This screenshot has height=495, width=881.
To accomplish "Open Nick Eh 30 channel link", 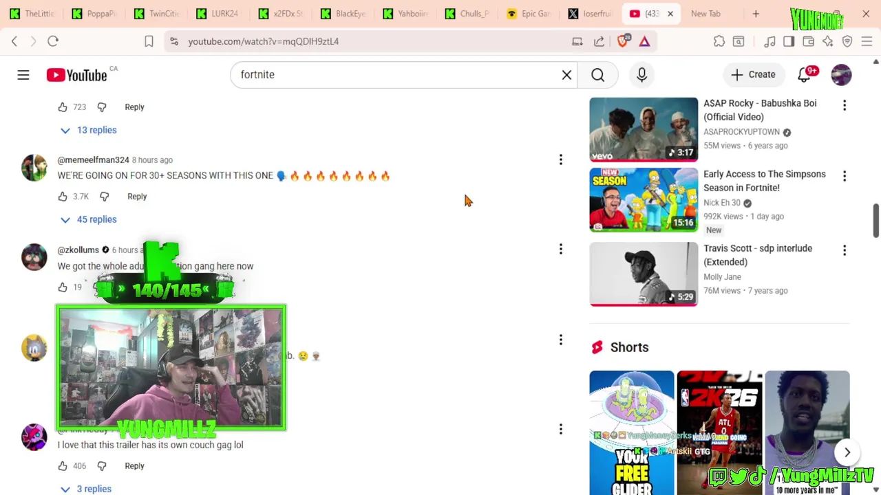I will pyautogui.click(x=722, y=203).
